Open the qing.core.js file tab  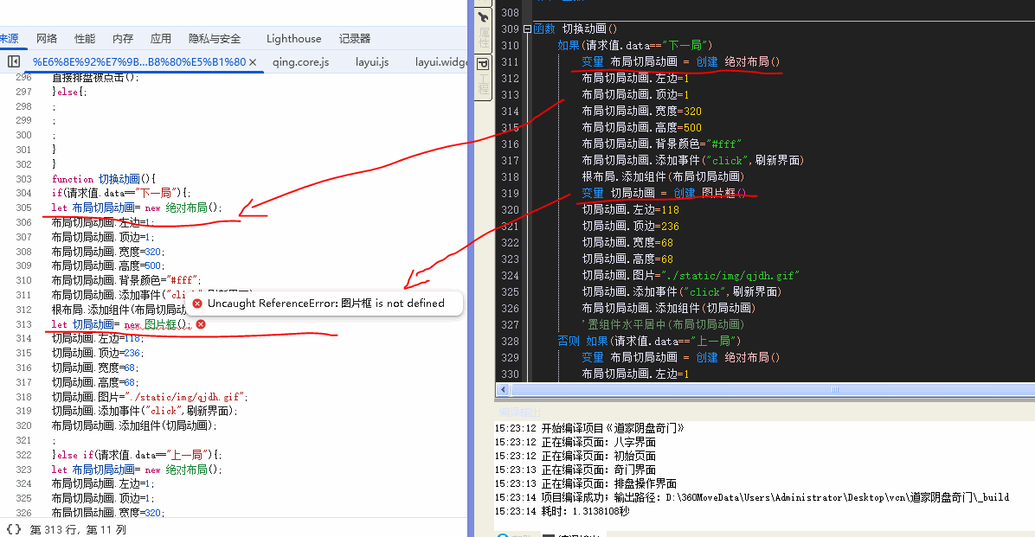pos(300,62)
